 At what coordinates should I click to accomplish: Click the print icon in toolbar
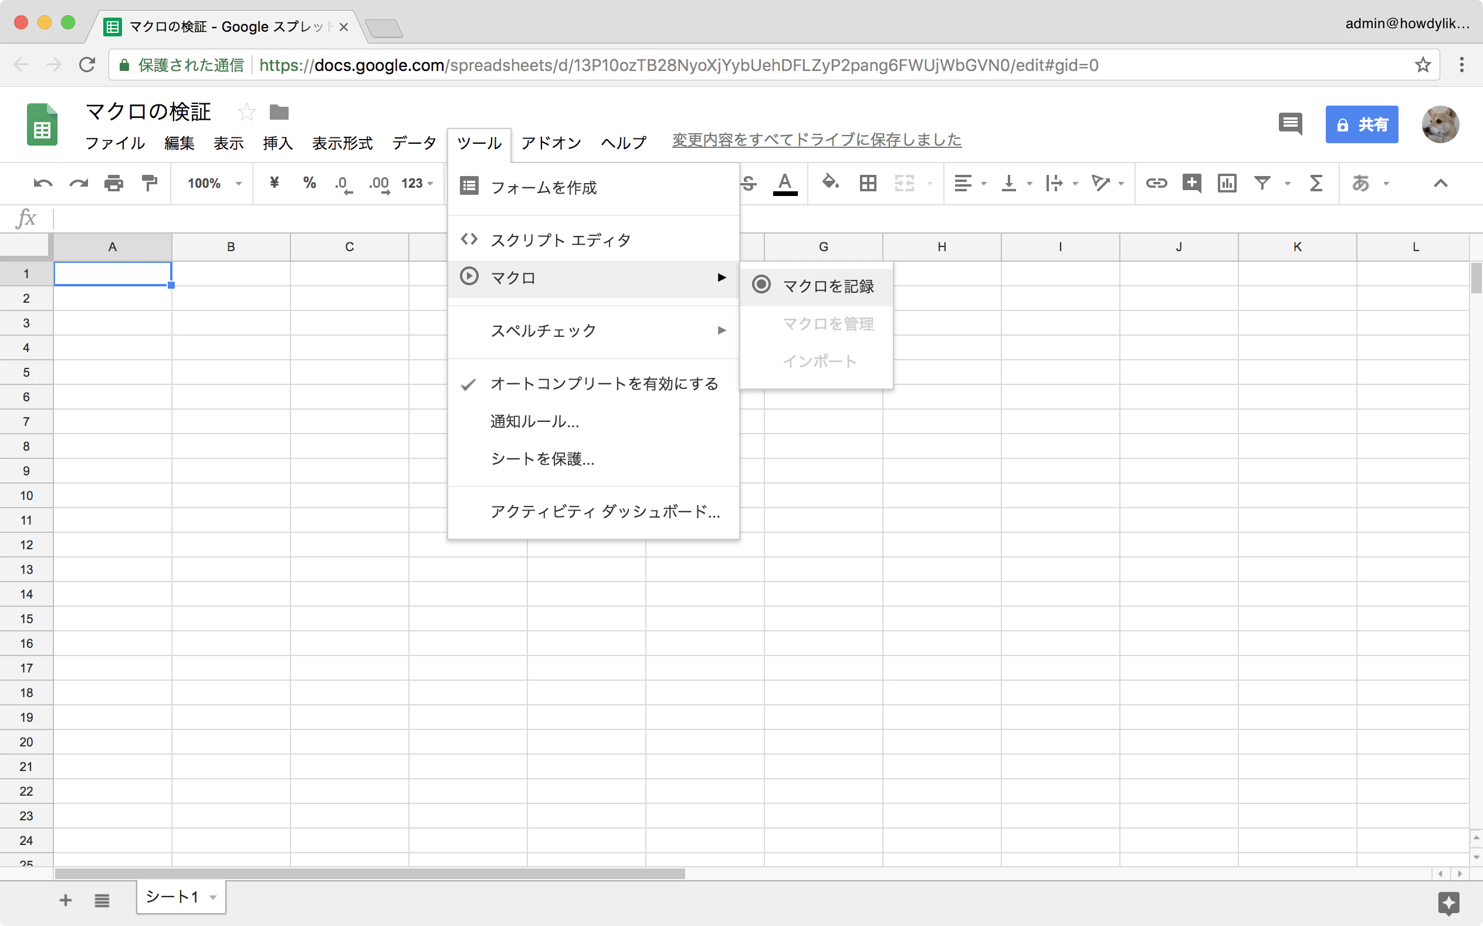tap(113, 183)
